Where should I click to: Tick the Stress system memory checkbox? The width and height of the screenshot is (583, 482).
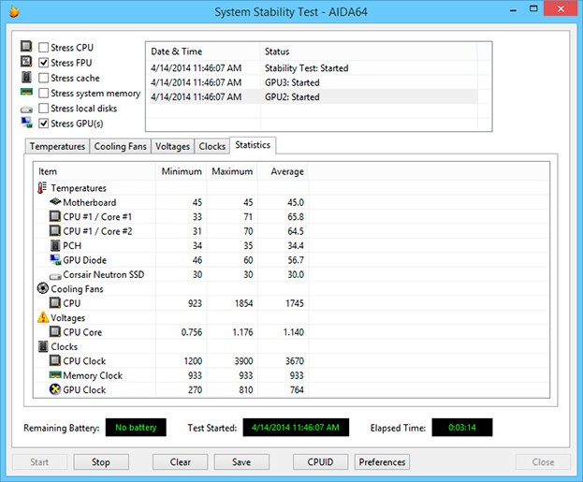pyautogui.click(x=43, y=93)
